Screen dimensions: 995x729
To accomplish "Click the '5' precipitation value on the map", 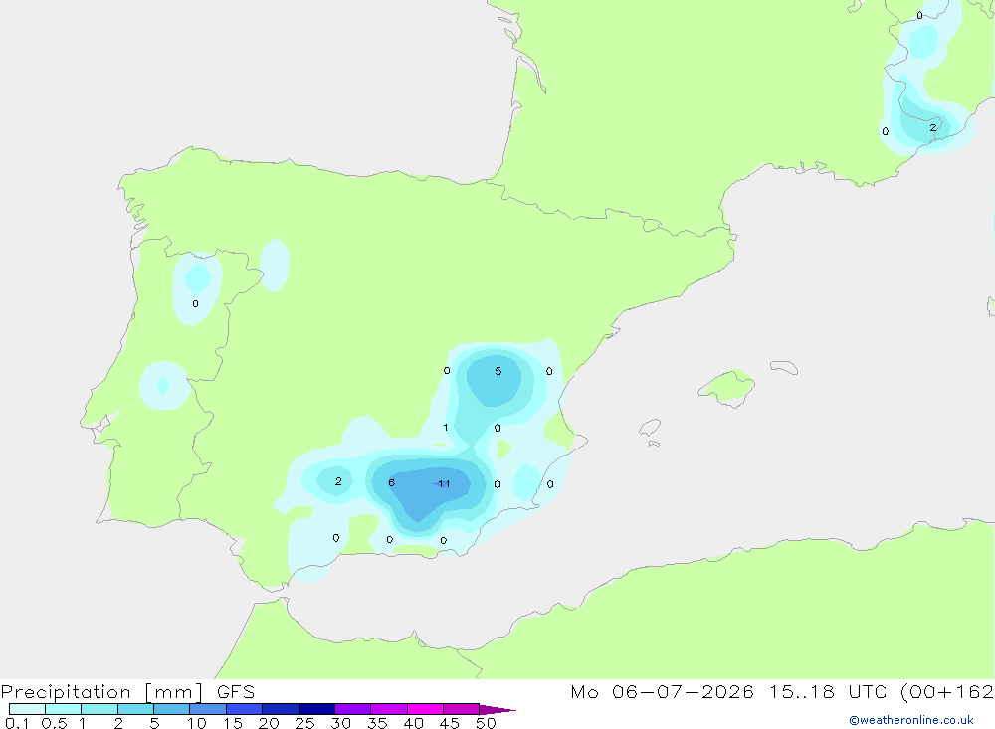I will [498, 371].
